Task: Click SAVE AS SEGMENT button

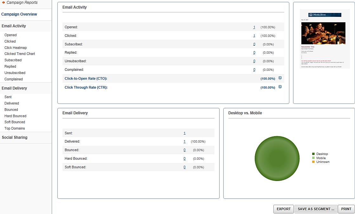Action: point(316,209)
